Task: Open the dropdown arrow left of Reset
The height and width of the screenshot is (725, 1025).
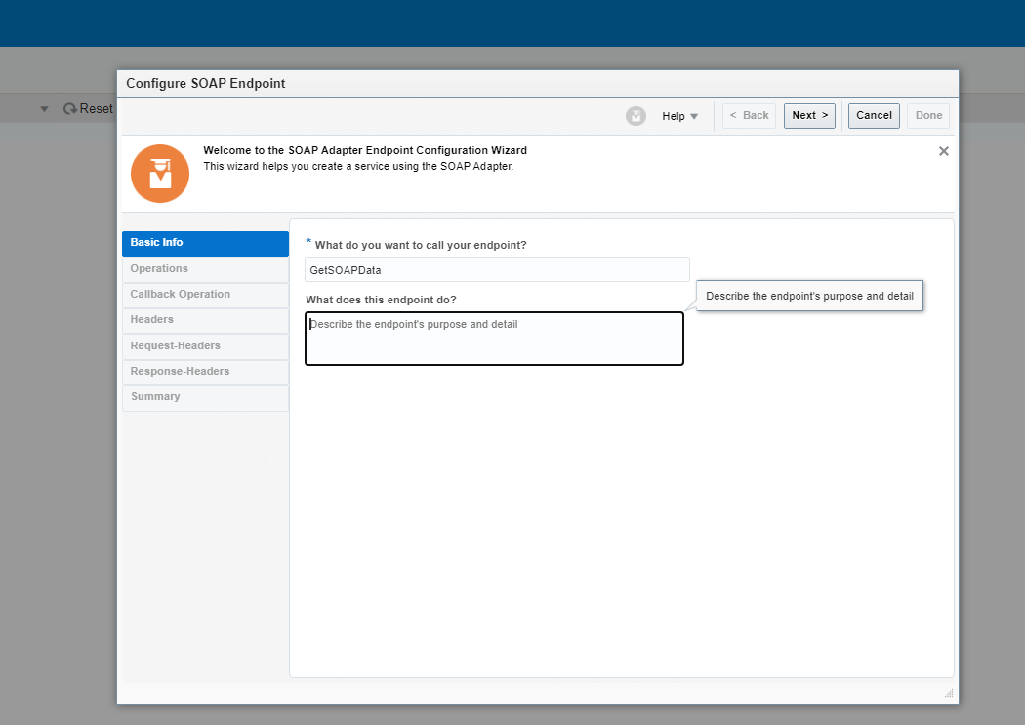Action: pos(44,109)
